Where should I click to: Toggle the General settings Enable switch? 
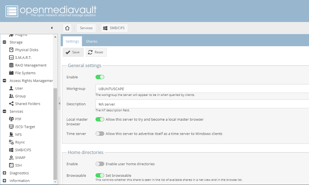click(x=100, y=77)
